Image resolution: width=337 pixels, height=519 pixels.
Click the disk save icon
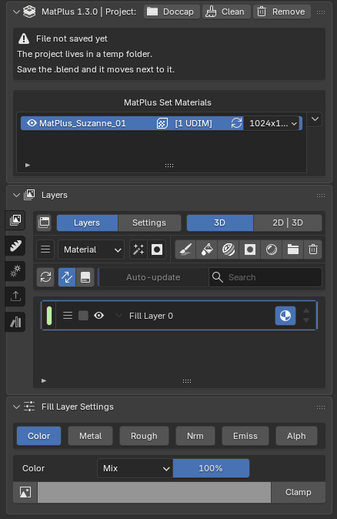pyautogui.click(x=85, y=277)
